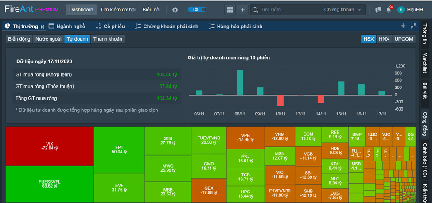
Task: Open the settings gear icon
Action: click(175, 10)
